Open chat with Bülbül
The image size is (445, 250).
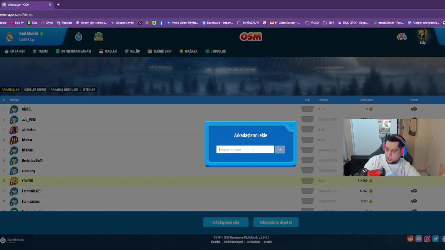coord(414,109)
